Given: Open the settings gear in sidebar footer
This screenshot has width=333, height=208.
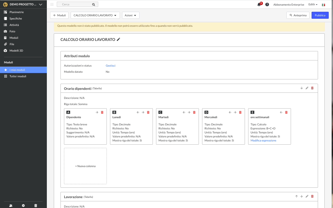Looking at the screenshot, I should pos(23,205).
